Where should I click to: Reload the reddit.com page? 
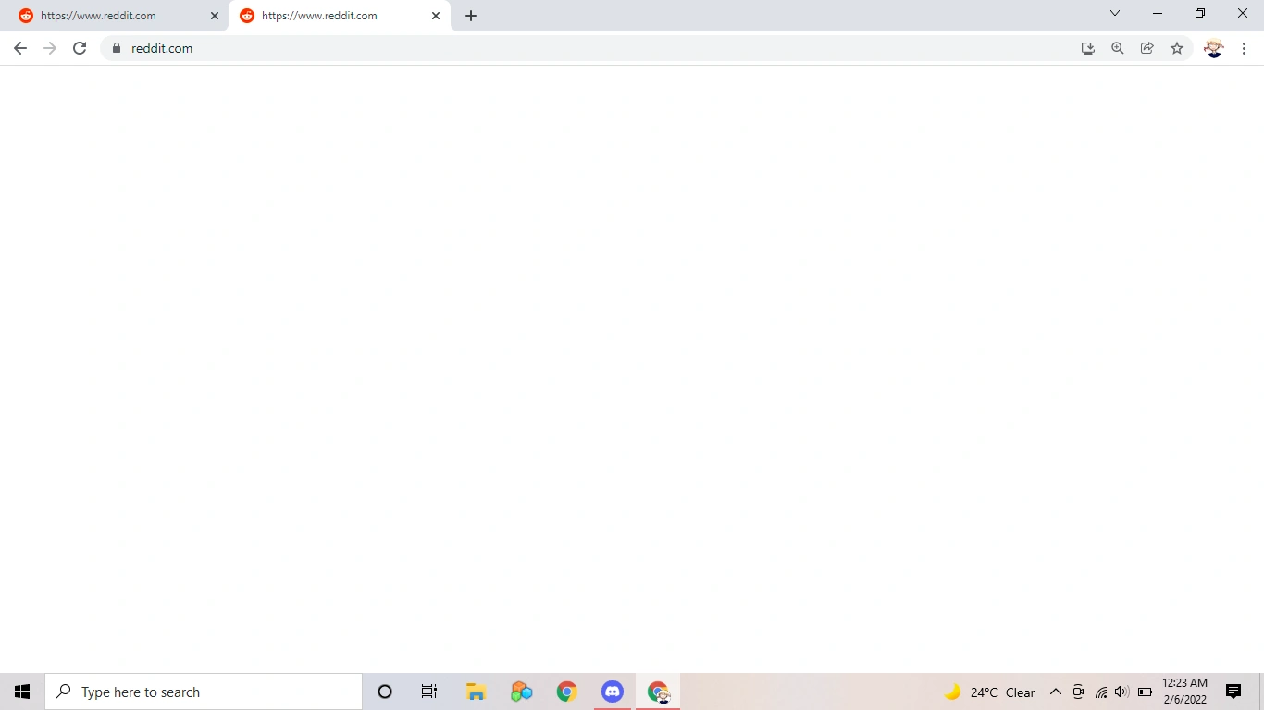80,48
